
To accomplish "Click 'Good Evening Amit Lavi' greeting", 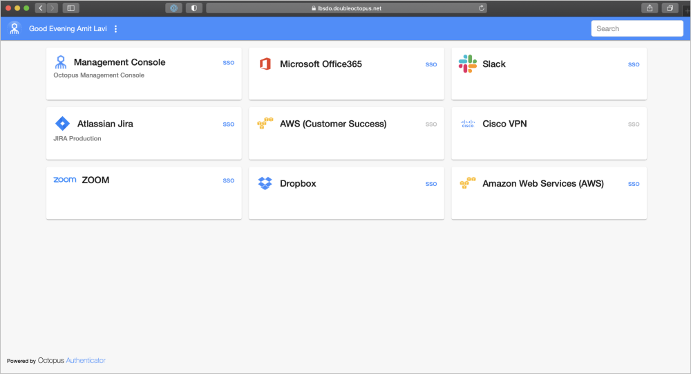I will click(68, 28).
